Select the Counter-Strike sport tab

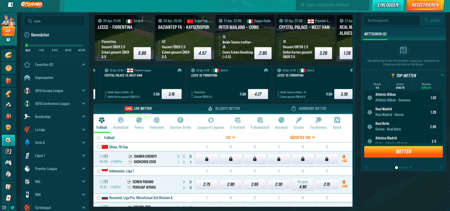(180, 123)
